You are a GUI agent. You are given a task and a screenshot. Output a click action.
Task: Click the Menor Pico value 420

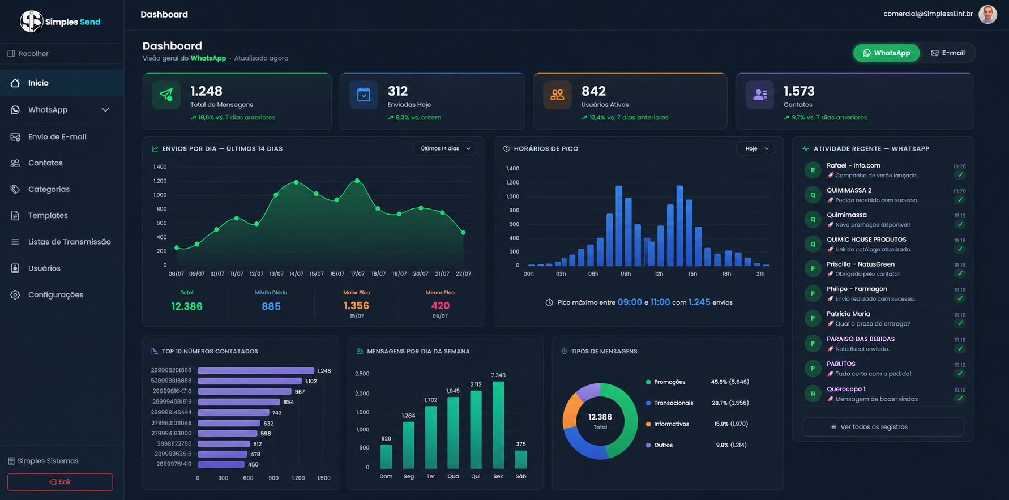tap(440, 306)
